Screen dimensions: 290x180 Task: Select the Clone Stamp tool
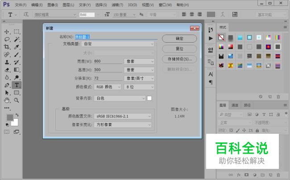click(7, 62)
